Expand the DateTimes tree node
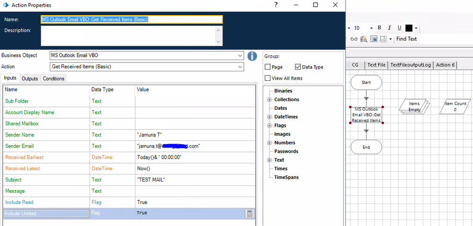 269,117
